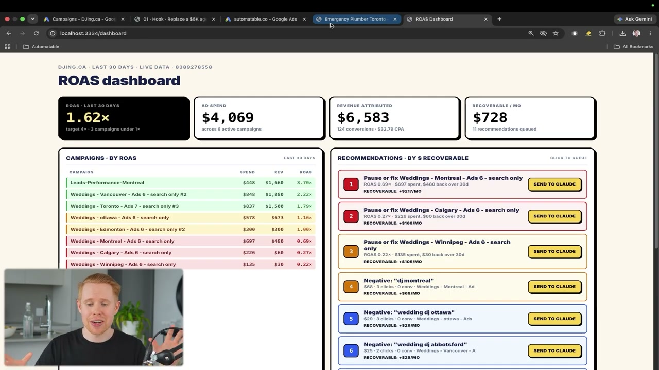Send "wedding dj ottawa" negative to Claude

tap(554, 319)
